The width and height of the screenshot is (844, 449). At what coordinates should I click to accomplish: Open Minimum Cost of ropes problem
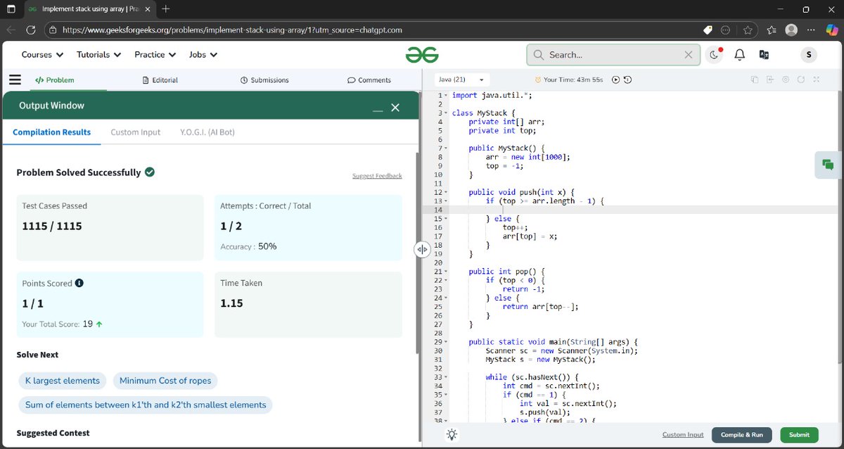(165, 381)
